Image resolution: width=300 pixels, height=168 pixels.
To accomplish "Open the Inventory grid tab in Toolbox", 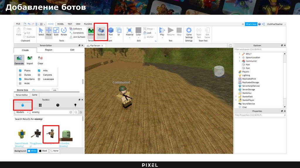I will pos(40,105).
